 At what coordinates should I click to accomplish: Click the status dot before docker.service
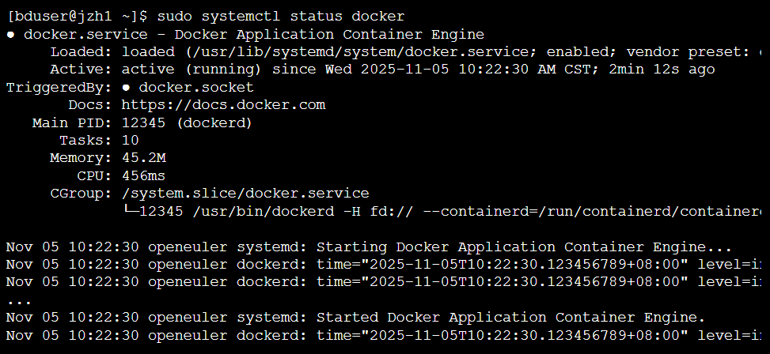pos(10,35)
